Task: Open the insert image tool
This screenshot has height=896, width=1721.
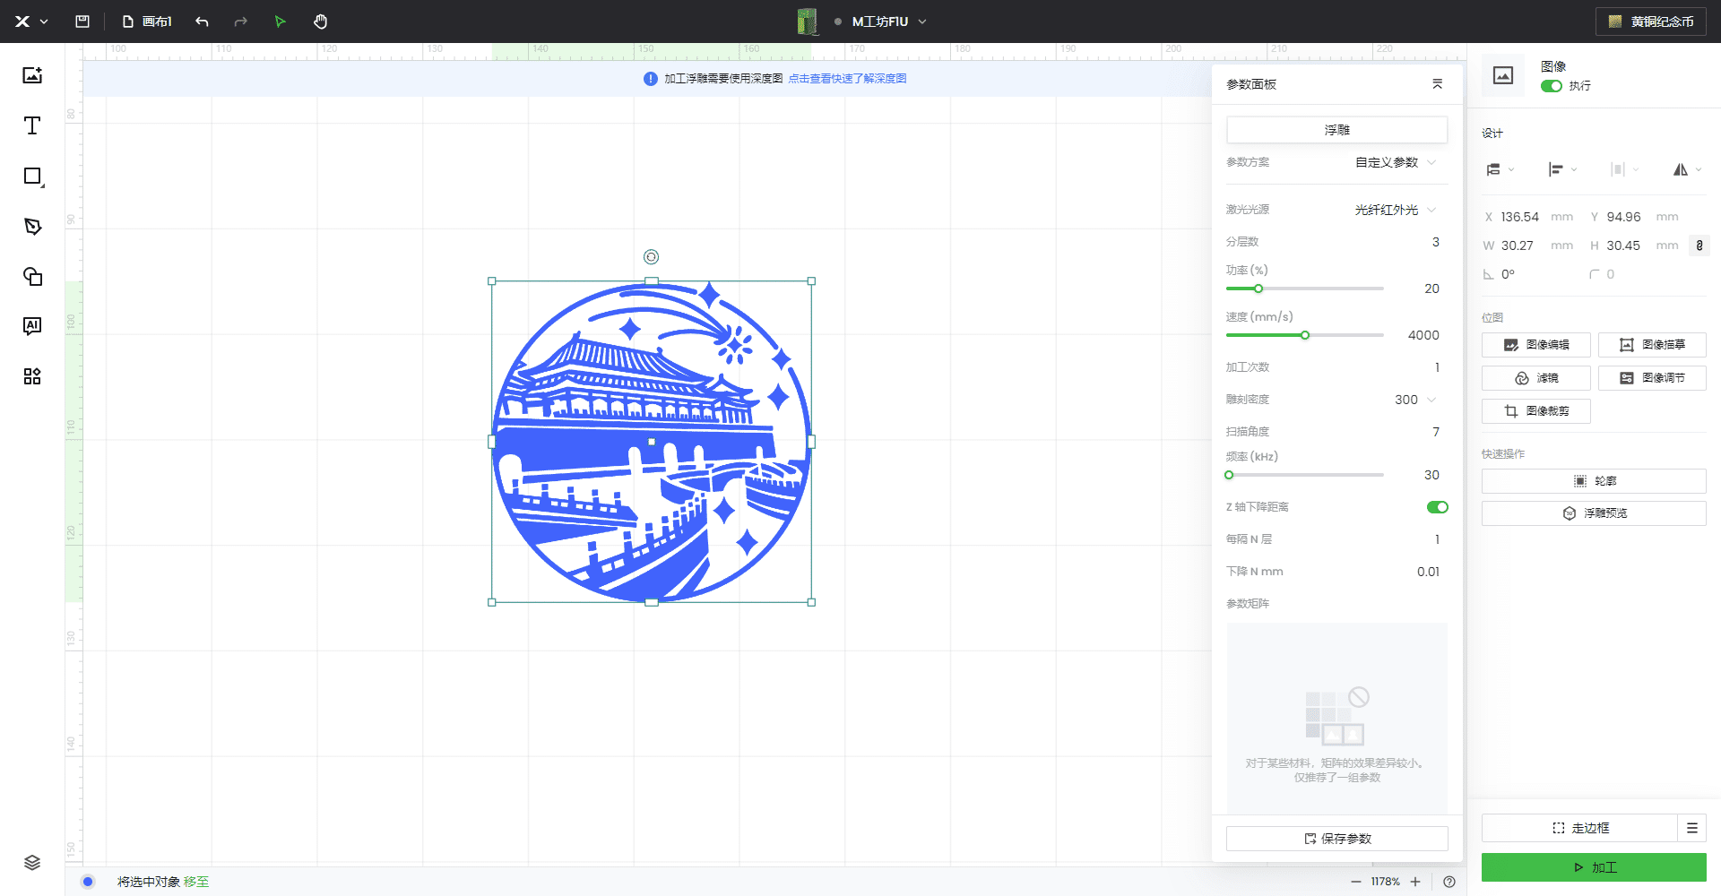Action: click(x=32, y=75)
